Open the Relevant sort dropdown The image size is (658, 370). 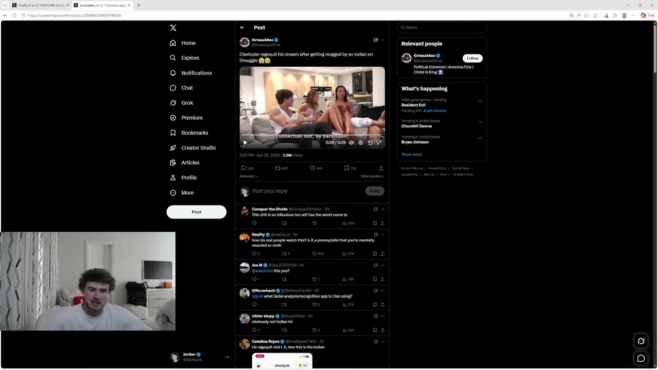click(x=248, y=176)
